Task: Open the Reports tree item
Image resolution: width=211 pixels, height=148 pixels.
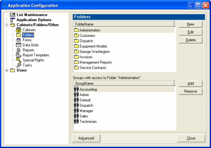Action: (x=29, y=50)
